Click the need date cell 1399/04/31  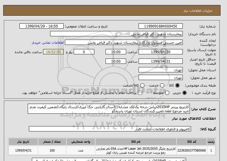[23, 150]
